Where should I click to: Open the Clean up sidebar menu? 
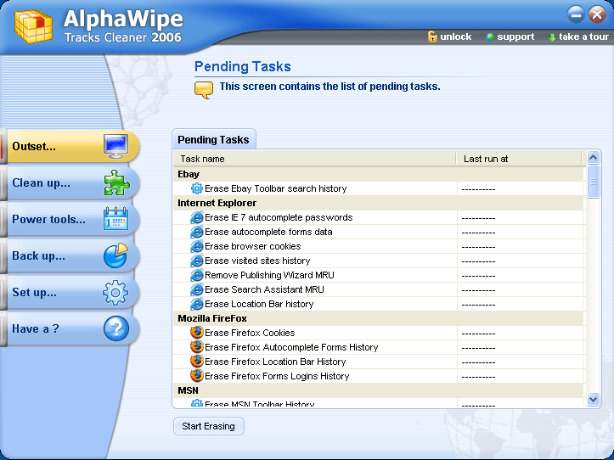coord(42,182)
